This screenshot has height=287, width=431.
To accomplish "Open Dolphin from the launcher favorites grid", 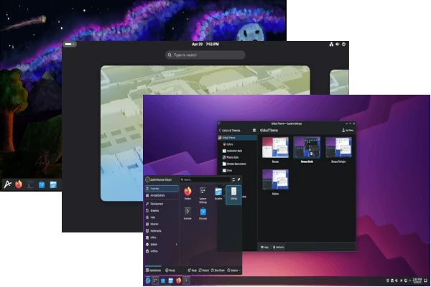I will point(218,193).
